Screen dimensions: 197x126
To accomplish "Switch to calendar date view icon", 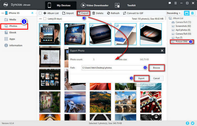I will pos(187,13).
